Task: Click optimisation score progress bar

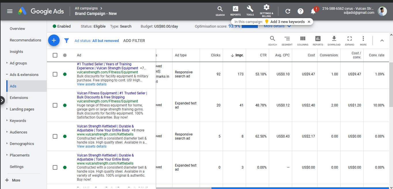Action: click(250, 26)
